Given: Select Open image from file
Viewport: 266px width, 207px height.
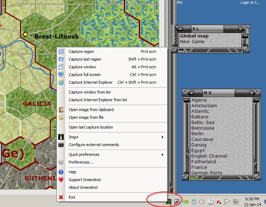Looking at the screenshot, I should [112, 117].
